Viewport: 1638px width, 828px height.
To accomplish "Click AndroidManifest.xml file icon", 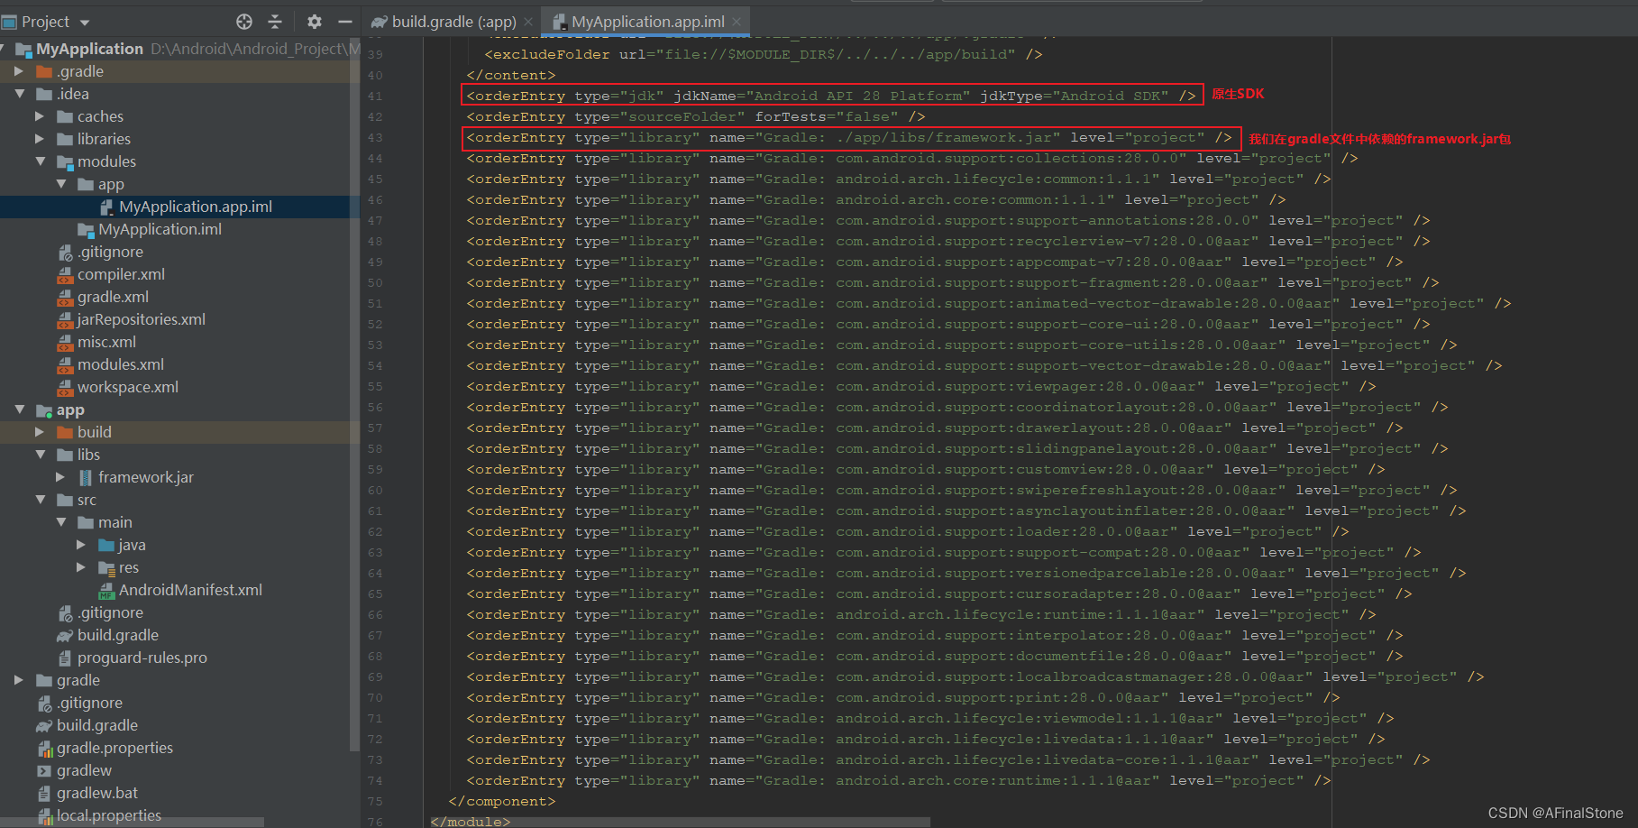I will point(106,590).
